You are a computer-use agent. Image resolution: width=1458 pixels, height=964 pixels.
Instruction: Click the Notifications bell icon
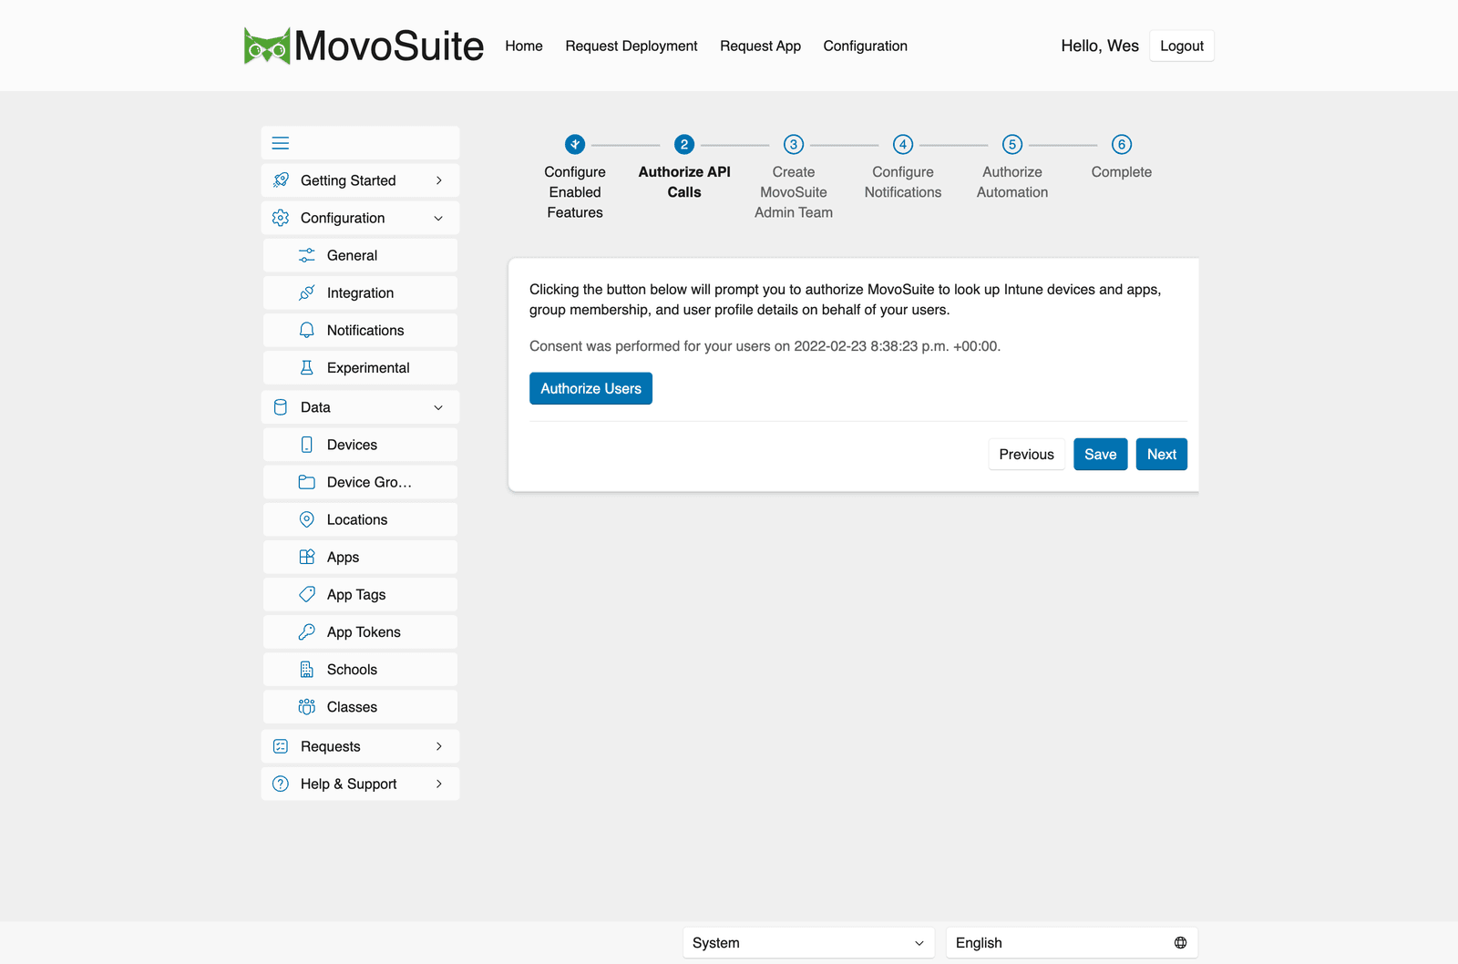click(307, 330)
